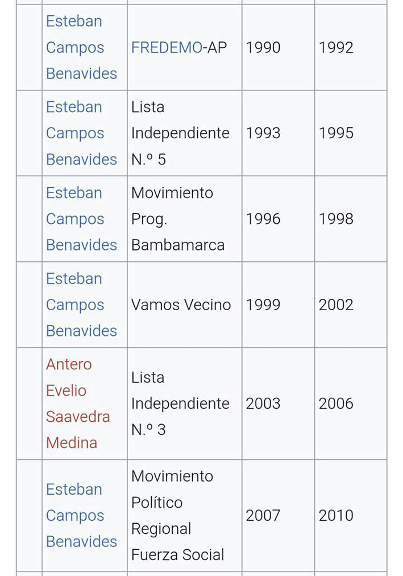Click the Lista Independiente N.º 5 text

point(180,133)
